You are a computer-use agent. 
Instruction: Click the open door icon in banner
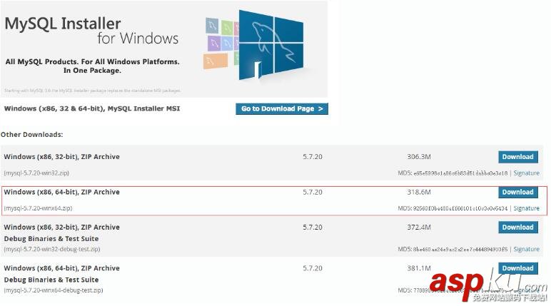pyautogui.click(x=258, y=69)
